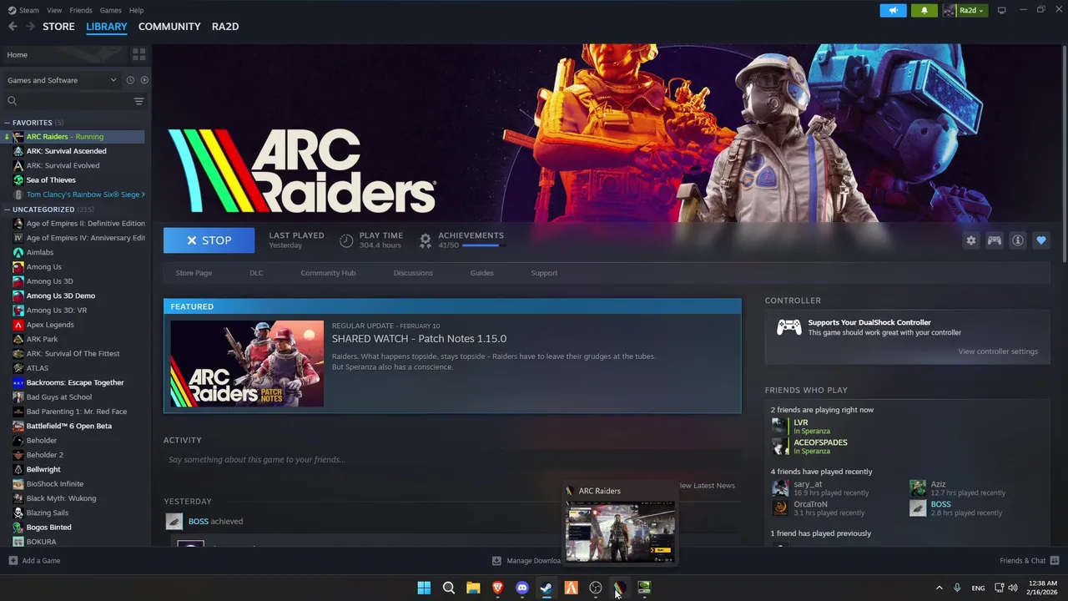The image size is (1068, 601).
Task: Open the Games menu
Action: 110,10
